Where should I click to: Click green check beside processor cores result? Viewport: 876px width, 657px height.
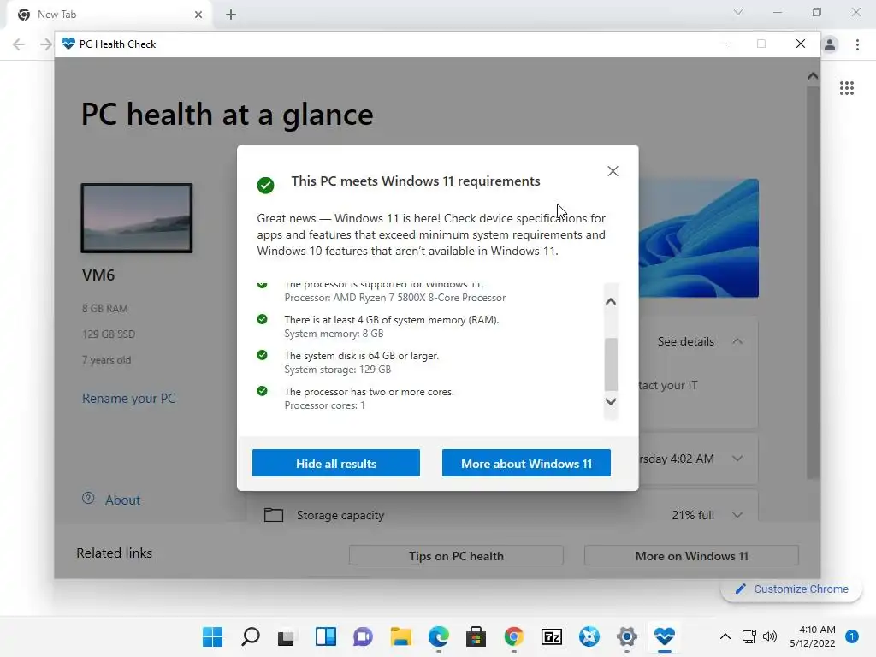click(x=262, y=390)
